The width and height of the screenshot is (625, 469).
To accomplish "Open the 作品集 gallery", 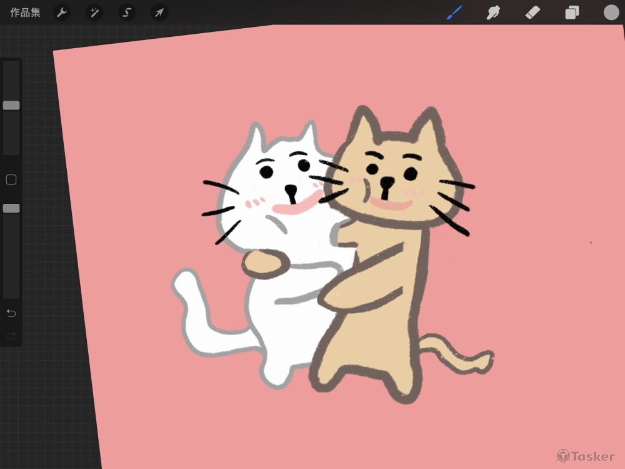I will [x=25, y=13].
